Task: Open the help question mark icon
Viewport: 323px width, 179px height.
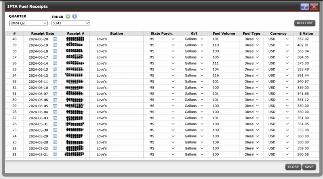Action: click(x=304, y=6)
